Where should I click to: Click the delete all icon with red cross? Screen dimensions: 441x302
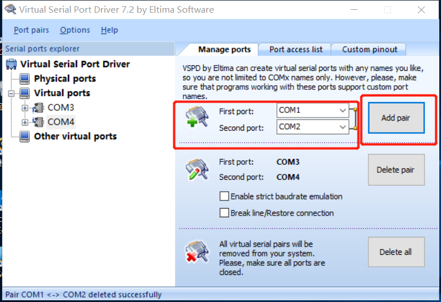tap(197, 251)
